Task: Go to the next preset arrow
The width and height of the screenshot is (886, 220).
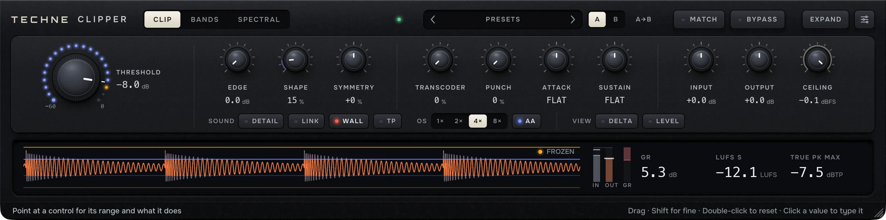Action: (572, 19)
